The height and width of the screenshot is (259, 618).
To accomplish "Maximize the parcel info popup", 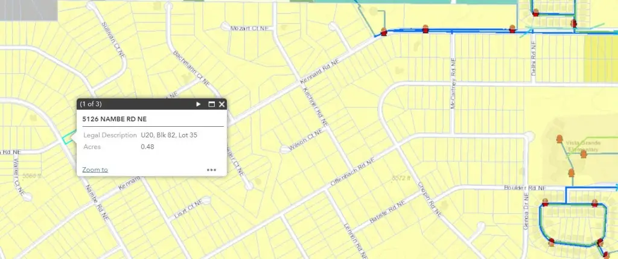I will [211, 104].
